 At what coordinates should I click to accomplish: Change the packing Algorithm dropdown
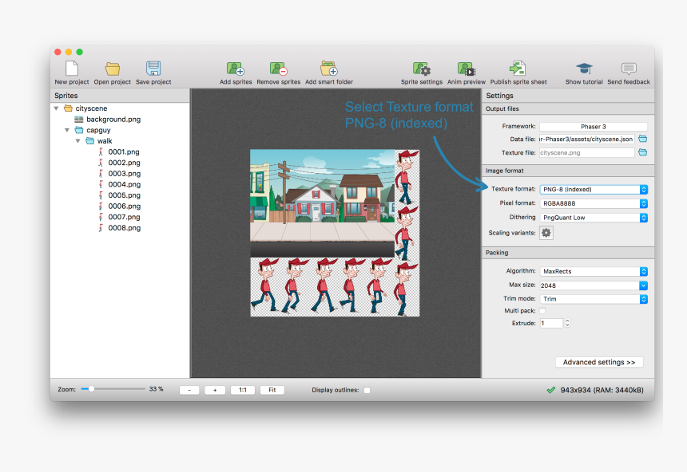(593, 271)
